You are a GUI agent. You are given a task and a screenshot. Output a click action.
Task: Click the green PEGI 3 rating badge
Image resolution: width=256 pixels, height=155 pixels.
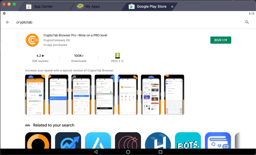pyautogui.click(x=117, y=55)
